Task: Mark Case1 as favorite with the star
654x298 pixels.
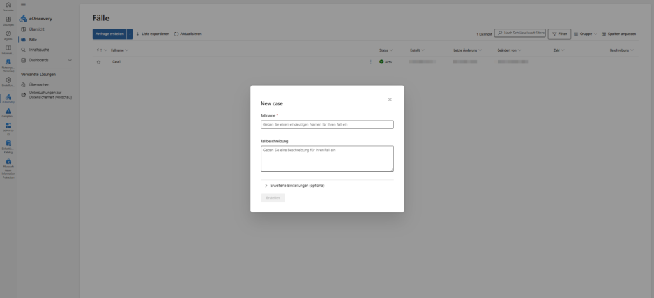Action: coord(98,62)
